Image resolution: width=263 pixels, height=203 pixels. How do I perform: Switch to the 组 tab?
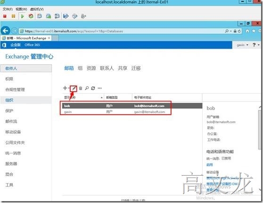[80, 68]
